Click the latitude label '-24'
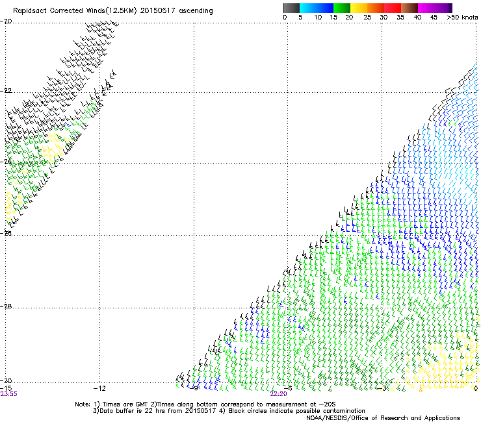Viewport: 481px width, 422px height. point(6,162)
